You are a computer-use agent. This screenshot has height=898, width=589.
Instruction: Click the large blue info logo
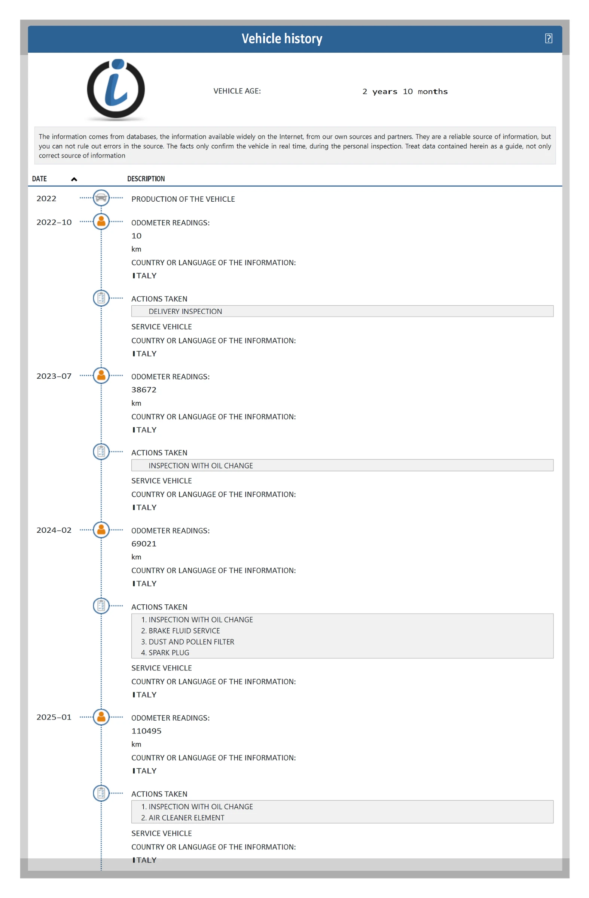(x=116, y=89)
